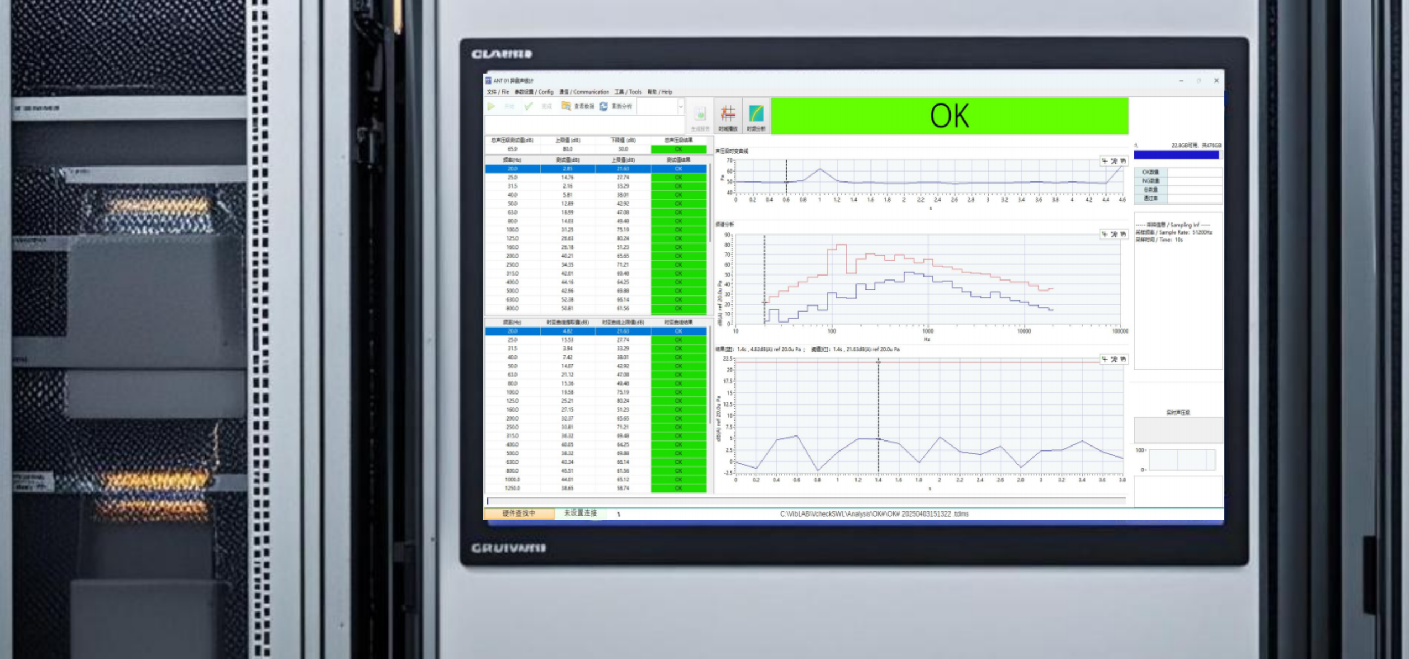Select zoom tool on spectrum analysis chart
The width and height of the screenshot is (1409, 659).
click(x=1114, y=235)
